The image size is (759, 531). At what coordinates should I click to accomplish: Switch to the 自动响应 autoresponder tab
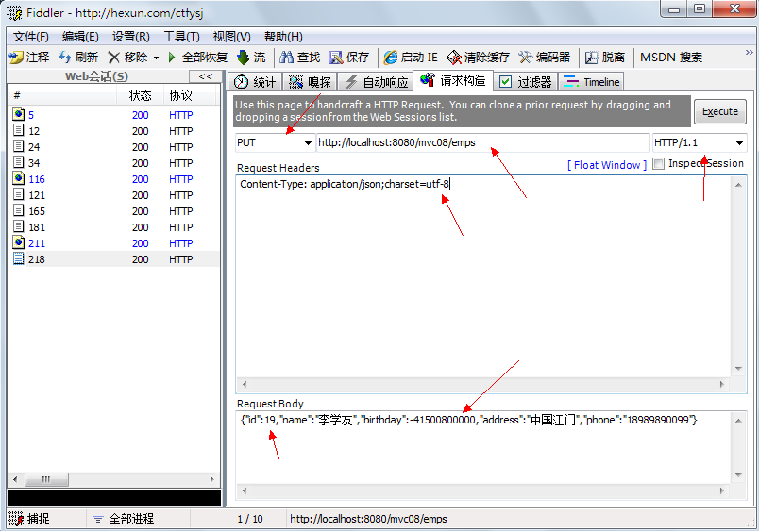click(376, 82)
